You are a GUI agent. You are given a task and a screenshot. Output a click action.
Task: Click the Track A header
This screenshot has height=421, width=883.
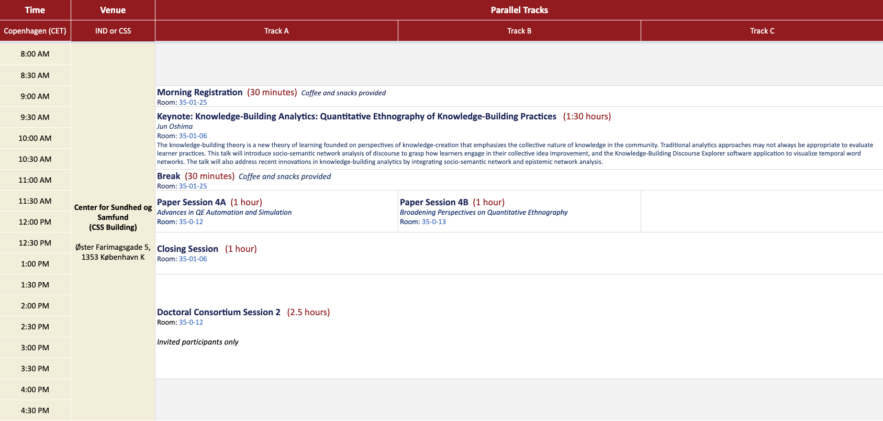(x=276, y=31)
